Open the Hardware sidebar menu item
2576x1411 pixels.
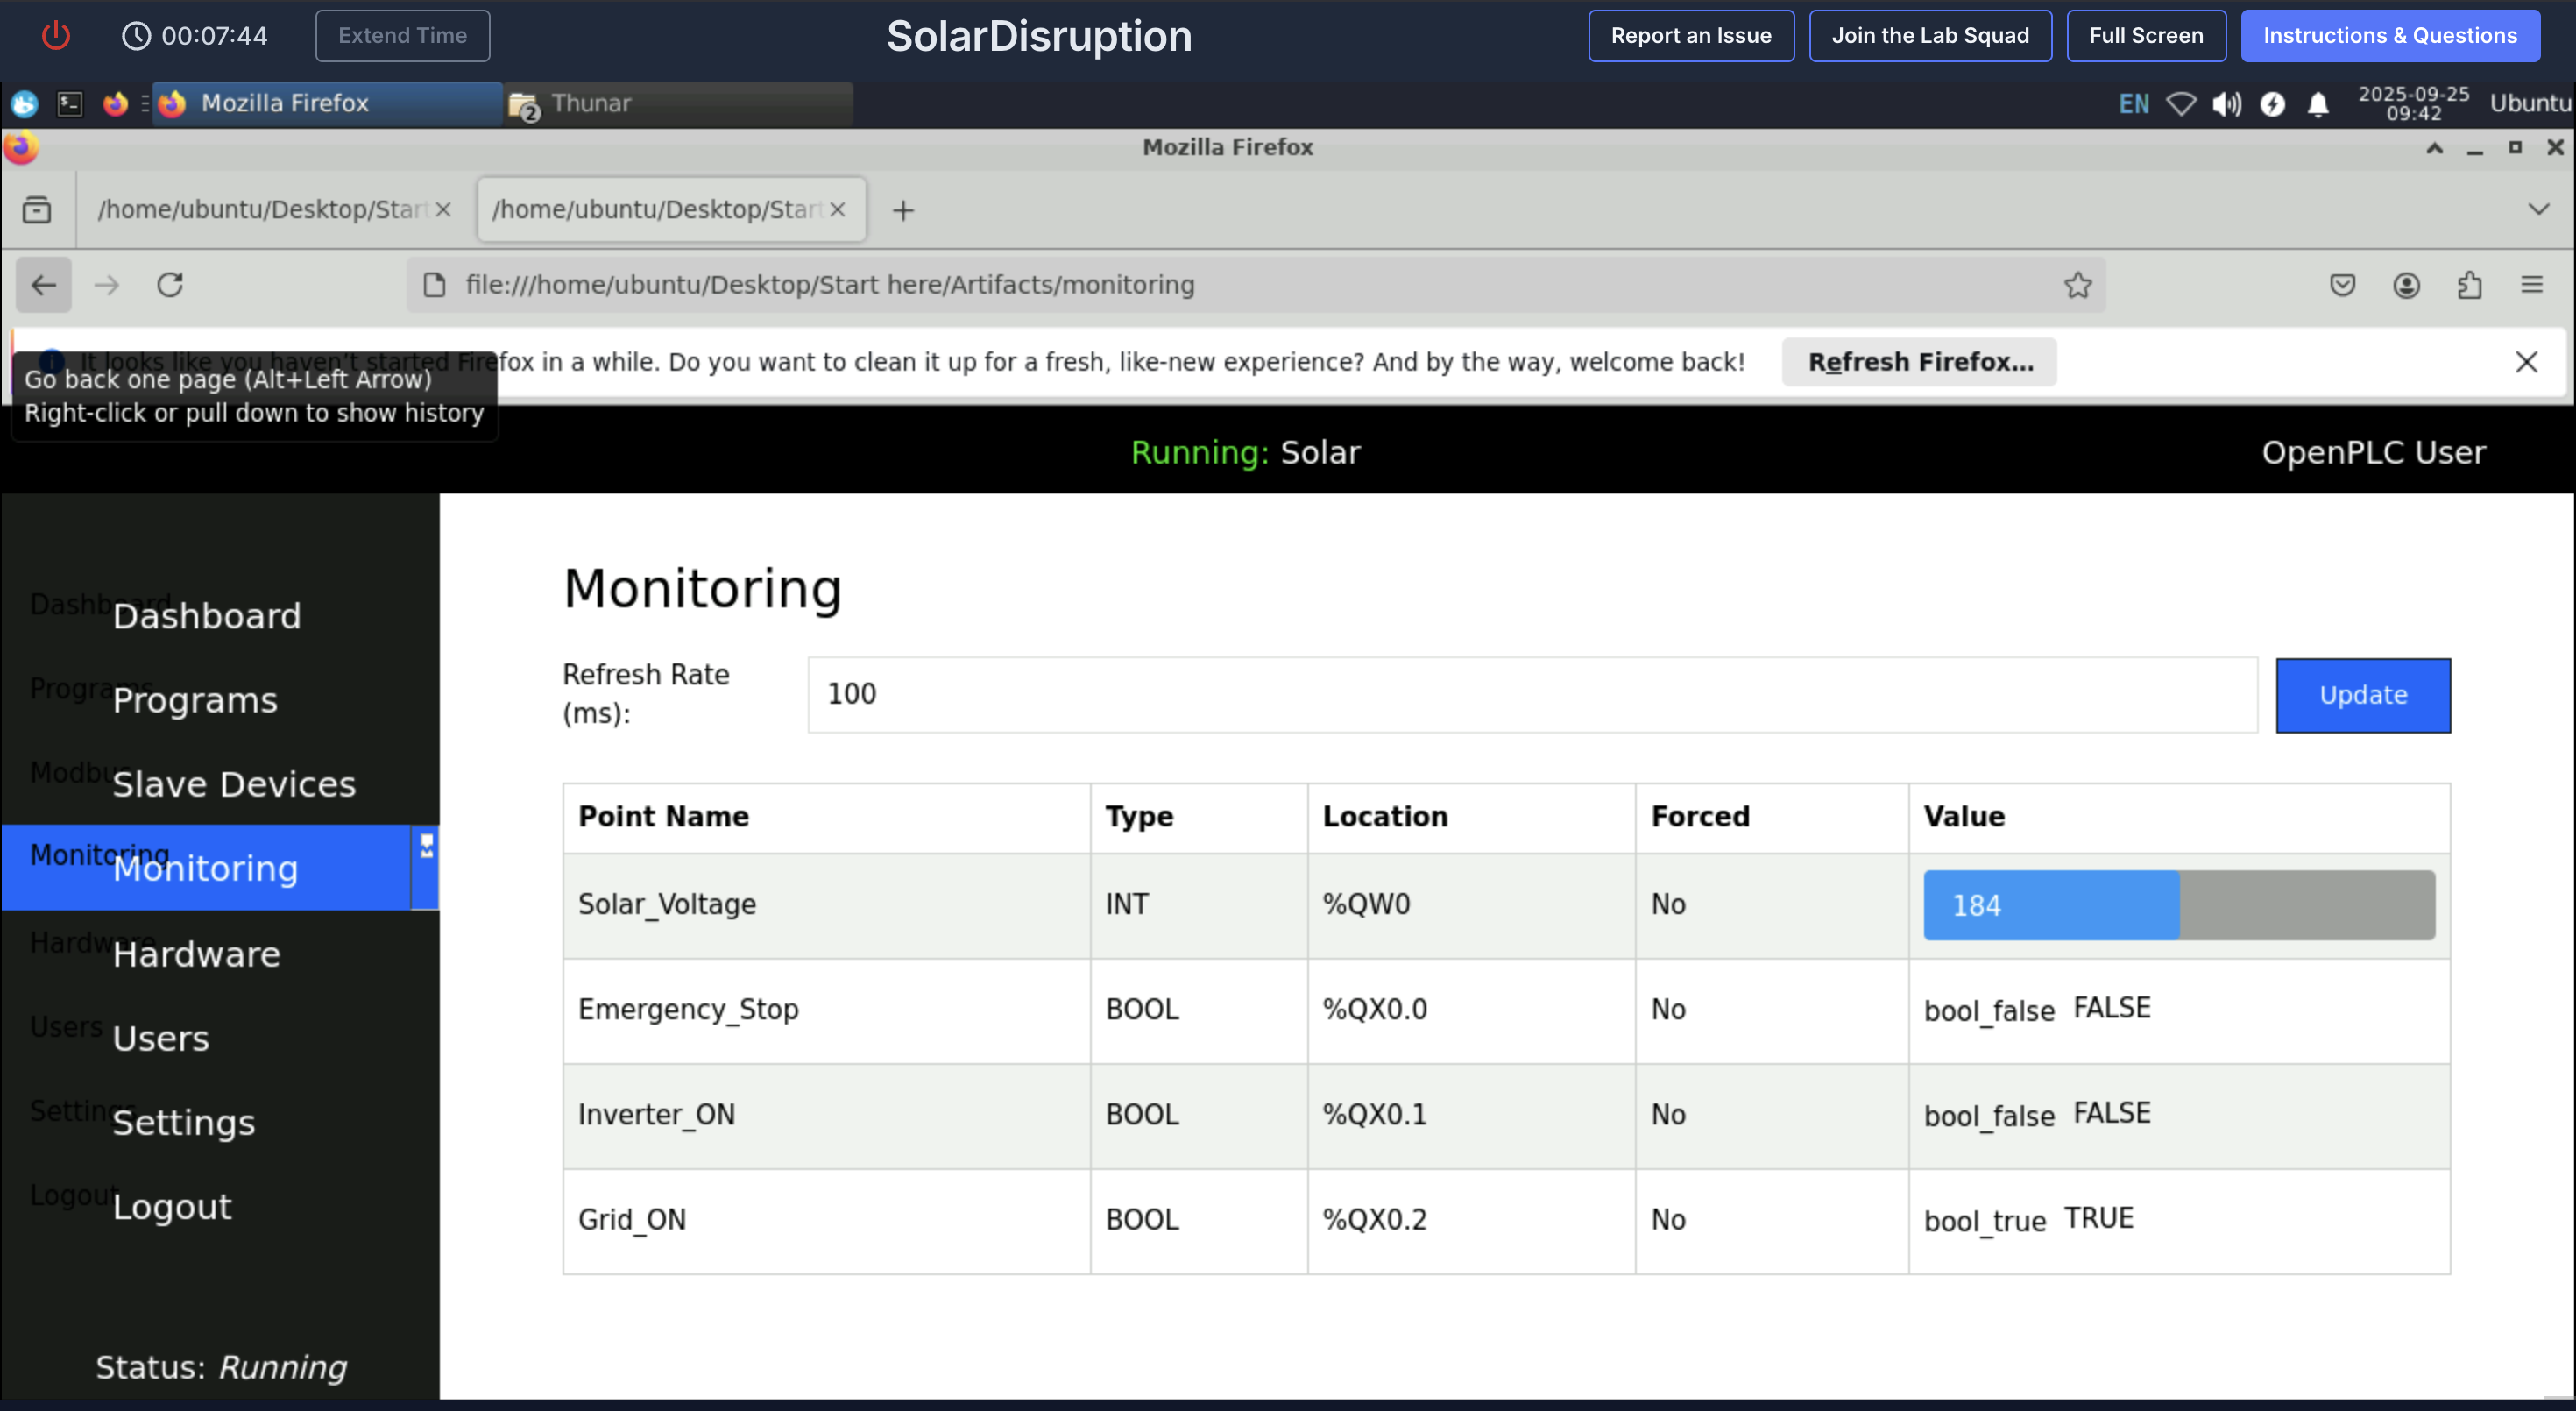(x=196, y=954)
